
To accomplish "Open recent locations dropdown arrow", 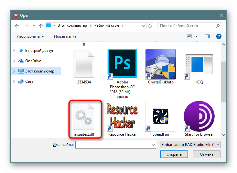I will click(34, 26).
